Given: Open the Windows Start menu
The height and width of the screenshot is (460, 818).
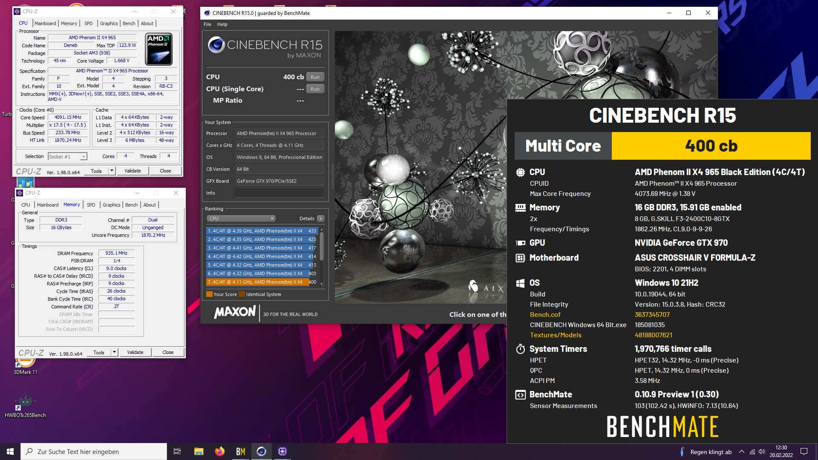Looking at the screenshot, I should click(10, 451).
